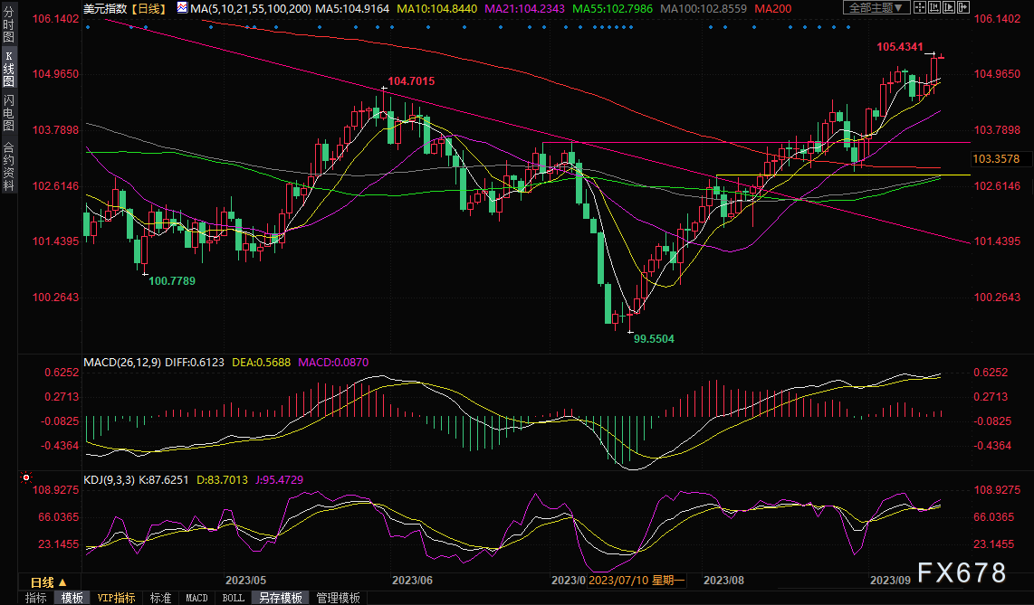Click the 100.7789 low label
The image size is (1034, 605).
pyautogui.click(x=171, y=280)
